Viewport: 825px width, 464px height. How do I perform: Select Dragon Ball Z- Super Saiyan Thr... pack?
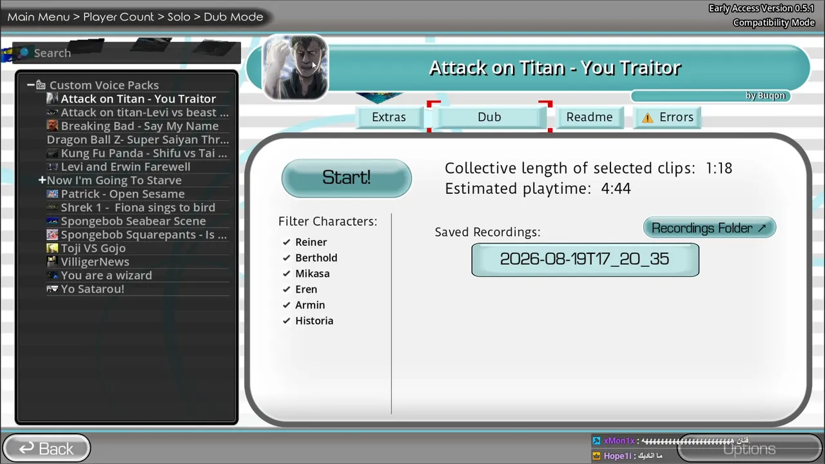coord(138,140)
